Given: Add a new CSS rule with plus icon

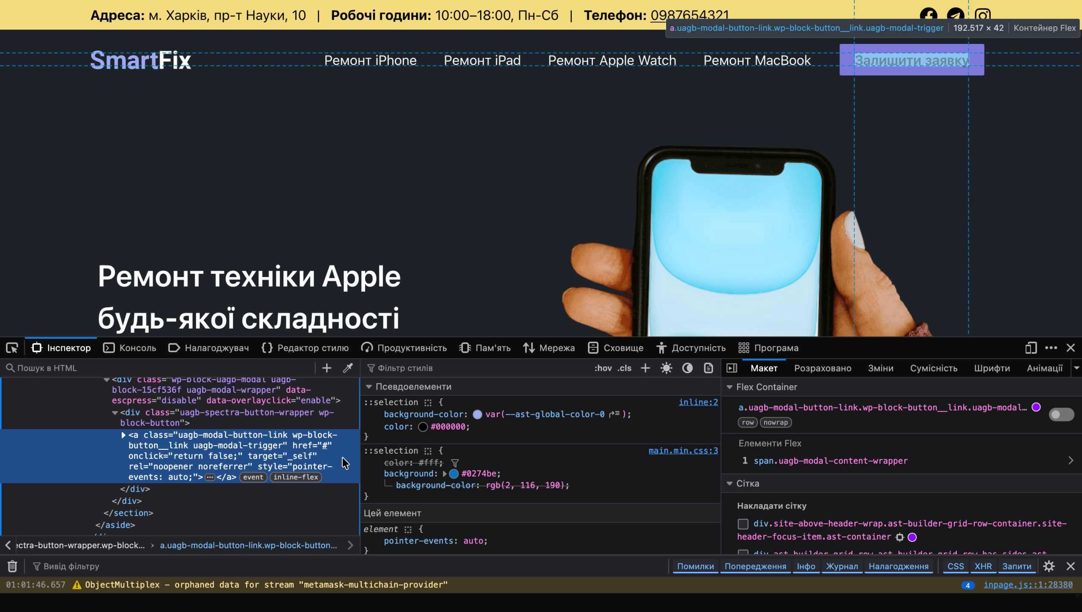Looking at the screenshot, I should 645,368.
